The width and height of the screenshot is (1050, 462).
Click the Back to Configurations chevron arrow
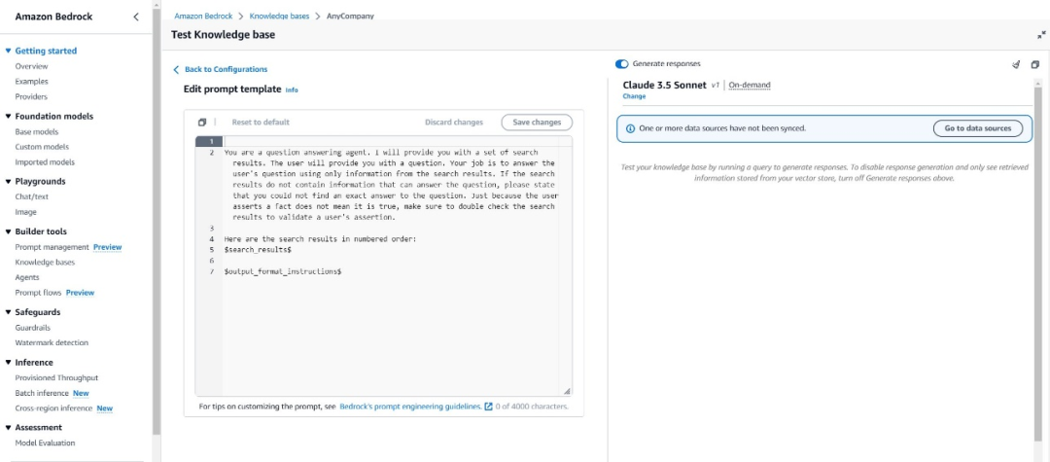176,70
